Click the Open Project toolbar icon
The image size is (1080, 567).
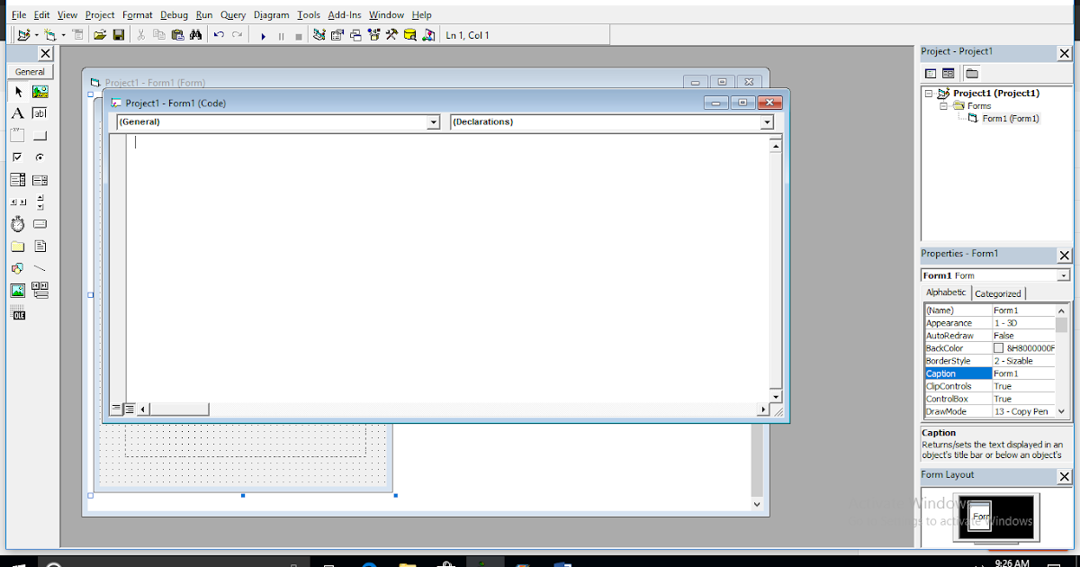tap(101, 34)
